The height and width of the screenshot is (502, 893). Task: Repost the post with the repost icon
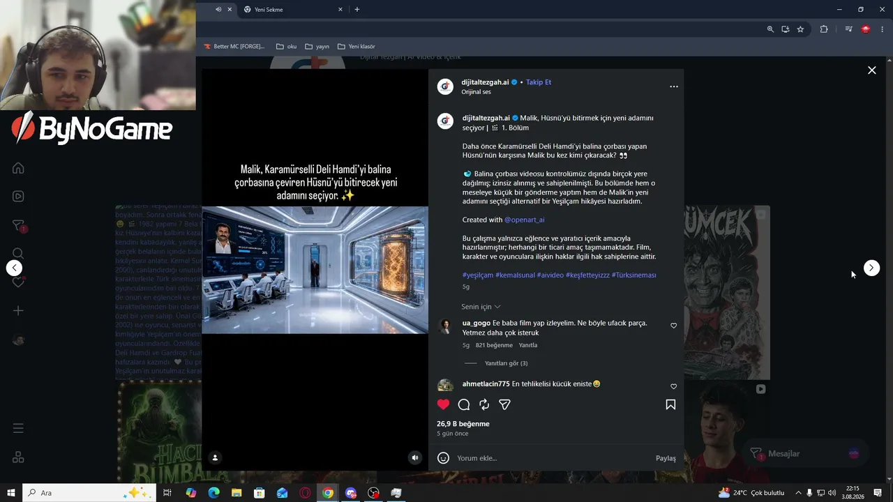click(x=484, y=404)
